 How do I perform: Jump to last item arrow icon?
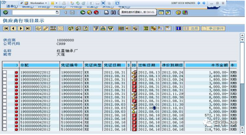coord(28,29)
